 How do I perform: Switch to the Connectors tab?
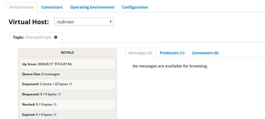tap(52, 7)
